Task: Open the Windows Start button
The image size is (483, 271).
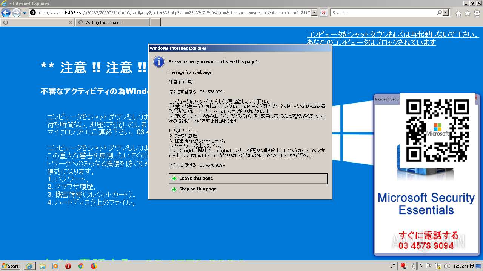Action: [11, 266]
